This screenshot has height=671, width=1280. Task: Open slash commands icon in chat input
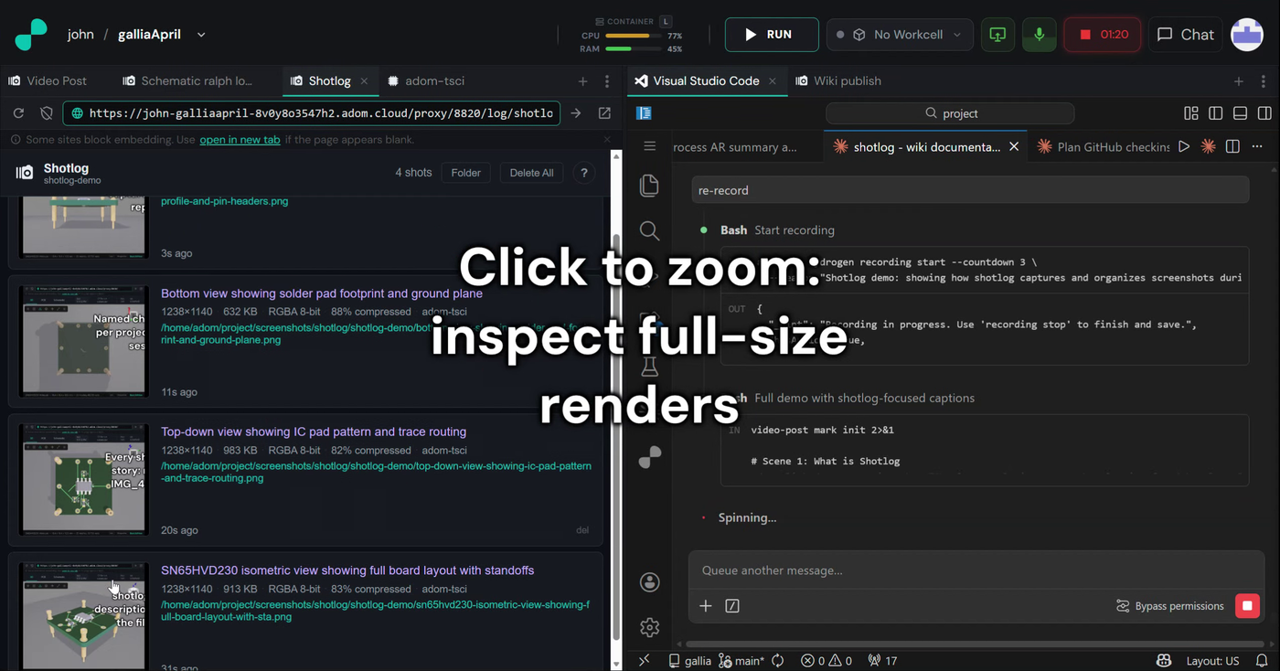[732, 606]
